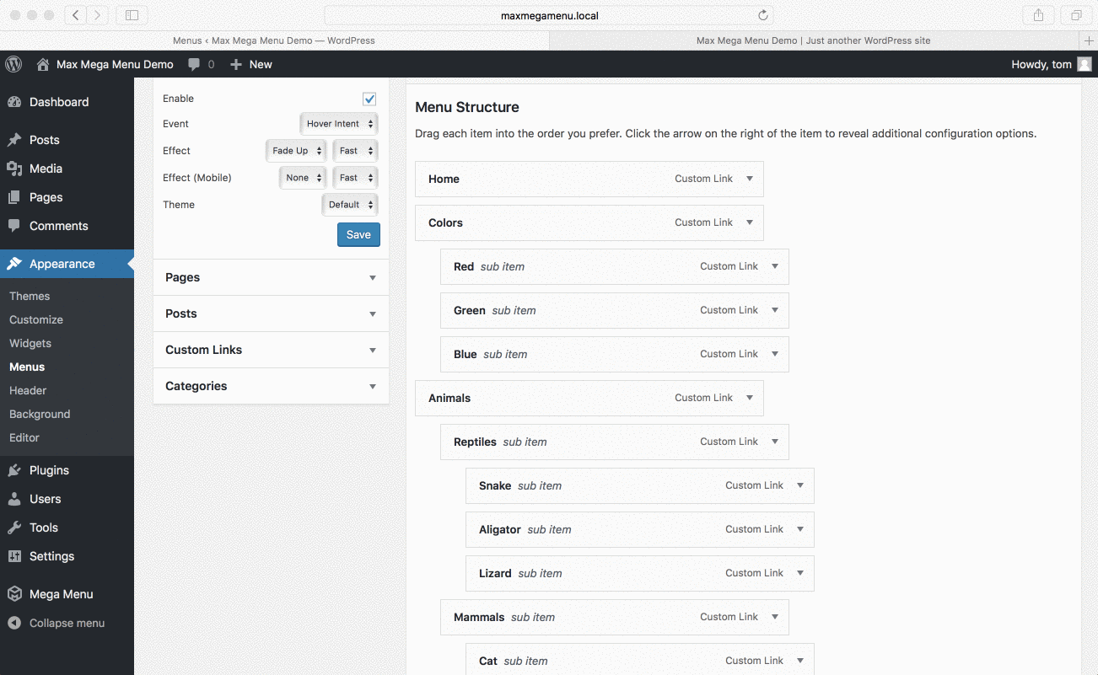1098x675 pixels.
Task: Go to Dashboard in the sidebar
Action: (x=58, y=102)
